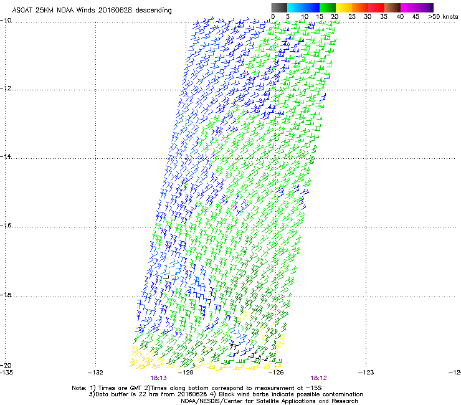461x405 pixels.
Task: Click the yellow 20-25 knots legend segment
Action: click(344, 7)
